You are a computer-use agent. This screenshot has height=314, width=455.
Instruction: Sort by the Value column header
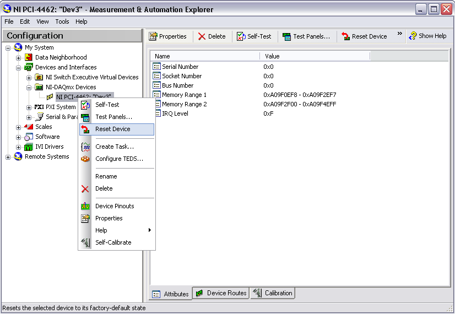point(315,56)
